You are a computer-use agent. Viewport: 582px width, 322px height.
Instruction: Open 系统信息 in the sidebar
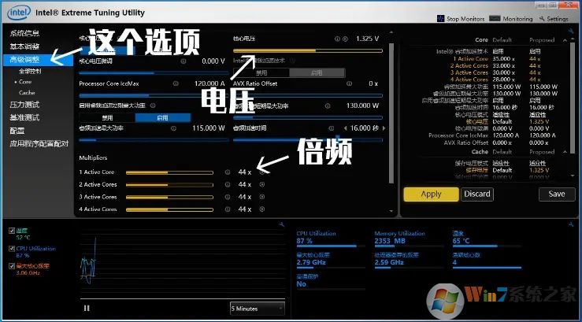tap(24, 33)
